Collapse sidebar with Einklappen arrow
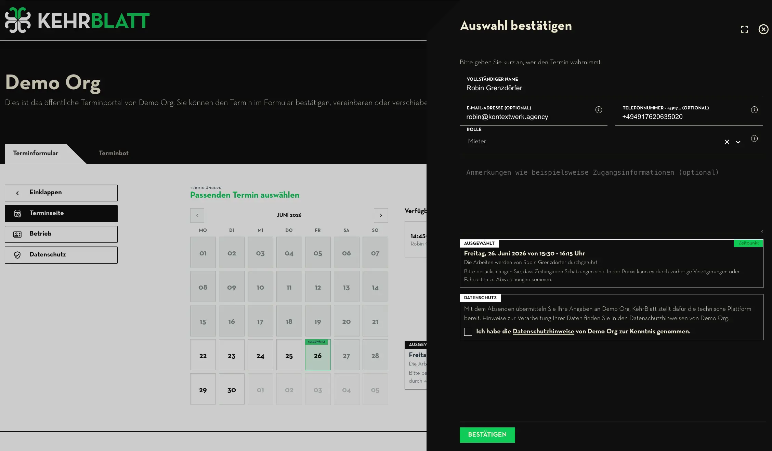This screenshot has width=772, height=451. click(x=17, y=193)
